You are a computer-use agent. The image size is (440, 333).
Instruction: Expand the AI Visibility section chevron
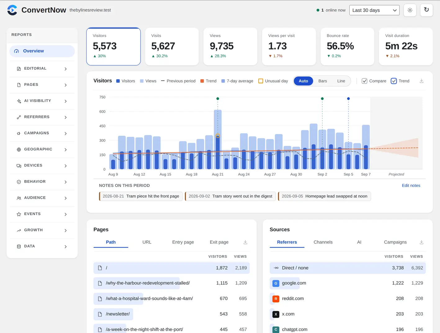click(x=65, y=101)
